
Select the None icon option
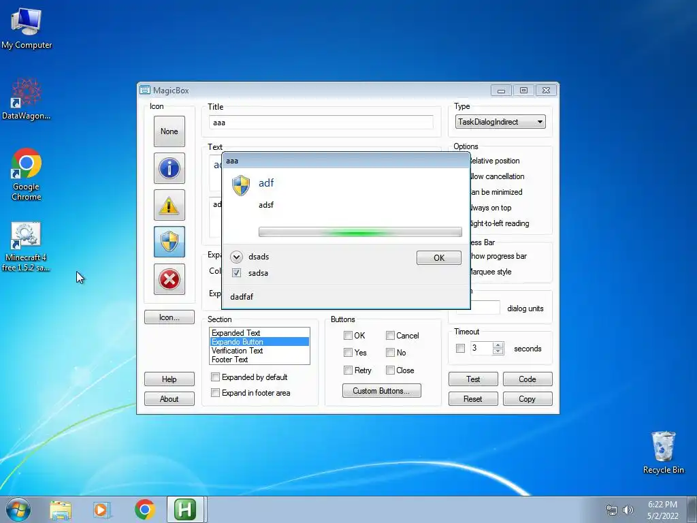pyautogui.click(x=169, y=131)
